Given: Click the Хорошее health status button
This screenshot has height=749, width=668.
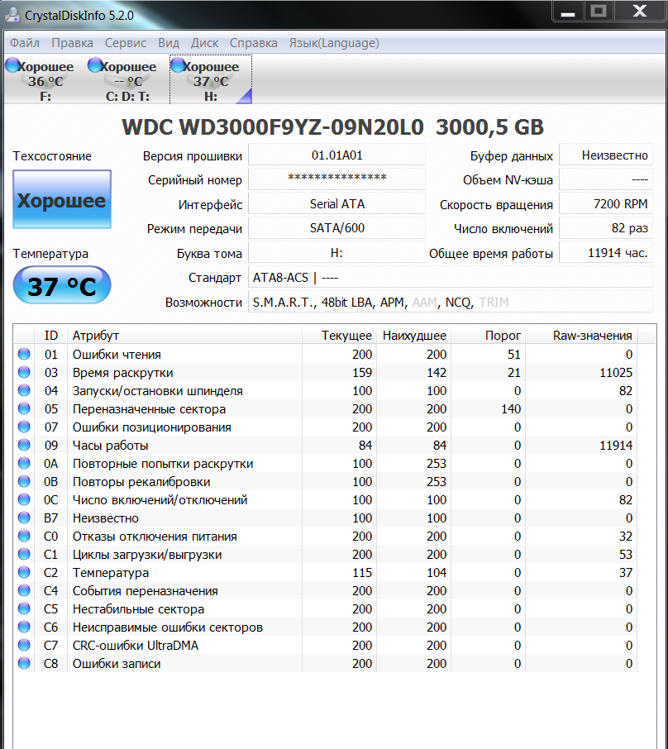Looking at the screenshot, I should coord(62,200).
